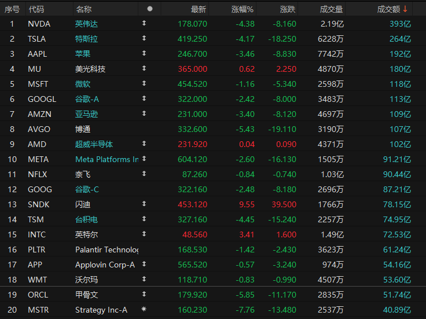Open 超威半导体 stock name link

point(94,144)
